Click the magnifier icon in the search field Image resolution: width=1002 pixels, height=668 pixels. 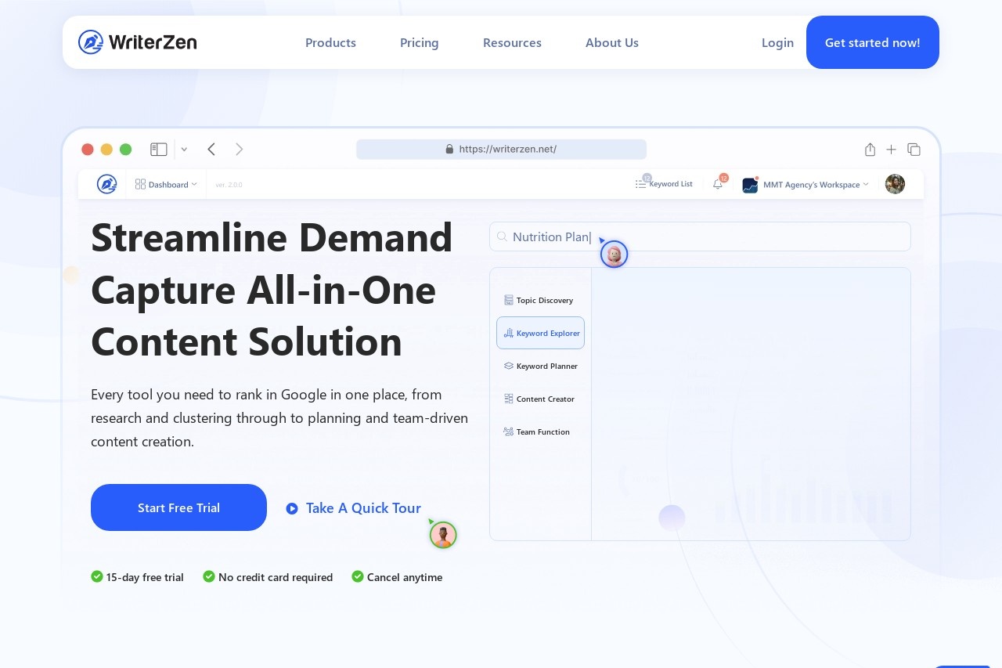click(x=502, y=237)
